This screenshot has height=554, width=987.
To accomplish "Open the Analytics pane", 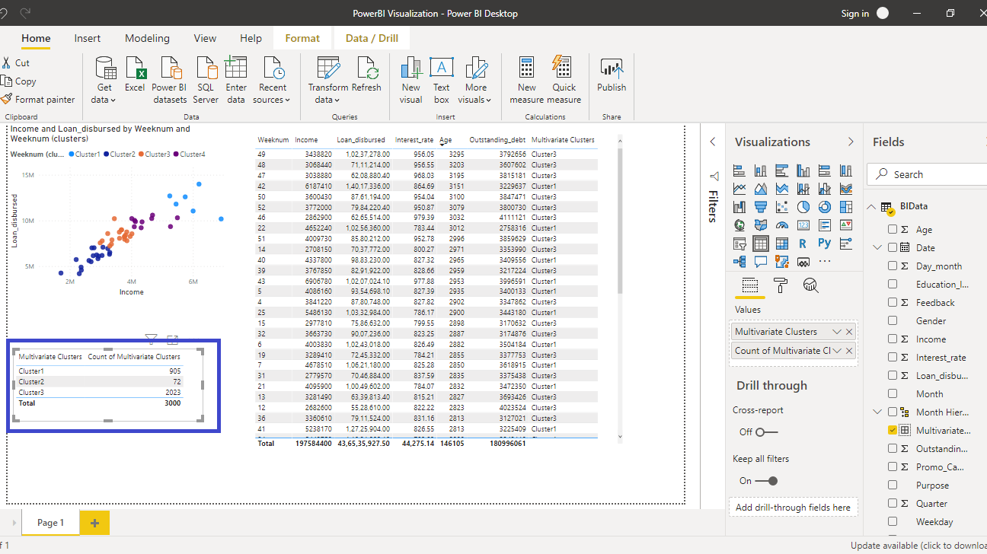I will 811,285.
